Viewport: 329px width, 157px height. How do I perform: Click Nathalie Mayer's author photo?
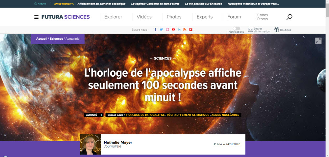tap(90, 144)
